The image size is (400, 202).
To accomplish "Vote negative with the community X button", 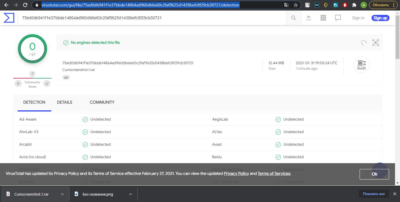I will 18,83.
